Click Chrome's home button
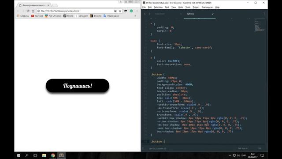Viewport: 282px width, 159px height. tap(33, 11)
